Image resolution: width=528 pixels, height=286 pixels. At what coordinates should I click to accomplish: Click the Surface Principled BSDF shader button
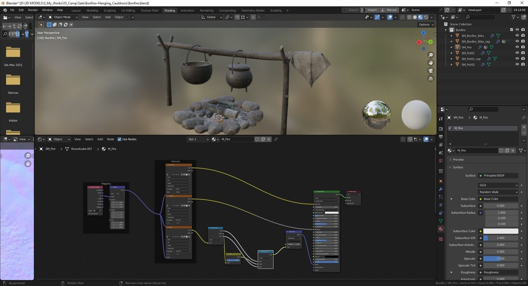click(x=499, y=175)
